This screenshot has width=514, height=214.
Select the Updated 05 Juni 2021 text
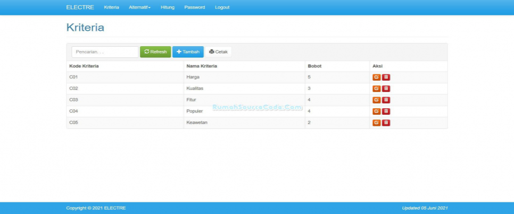(x=425, y=208)
